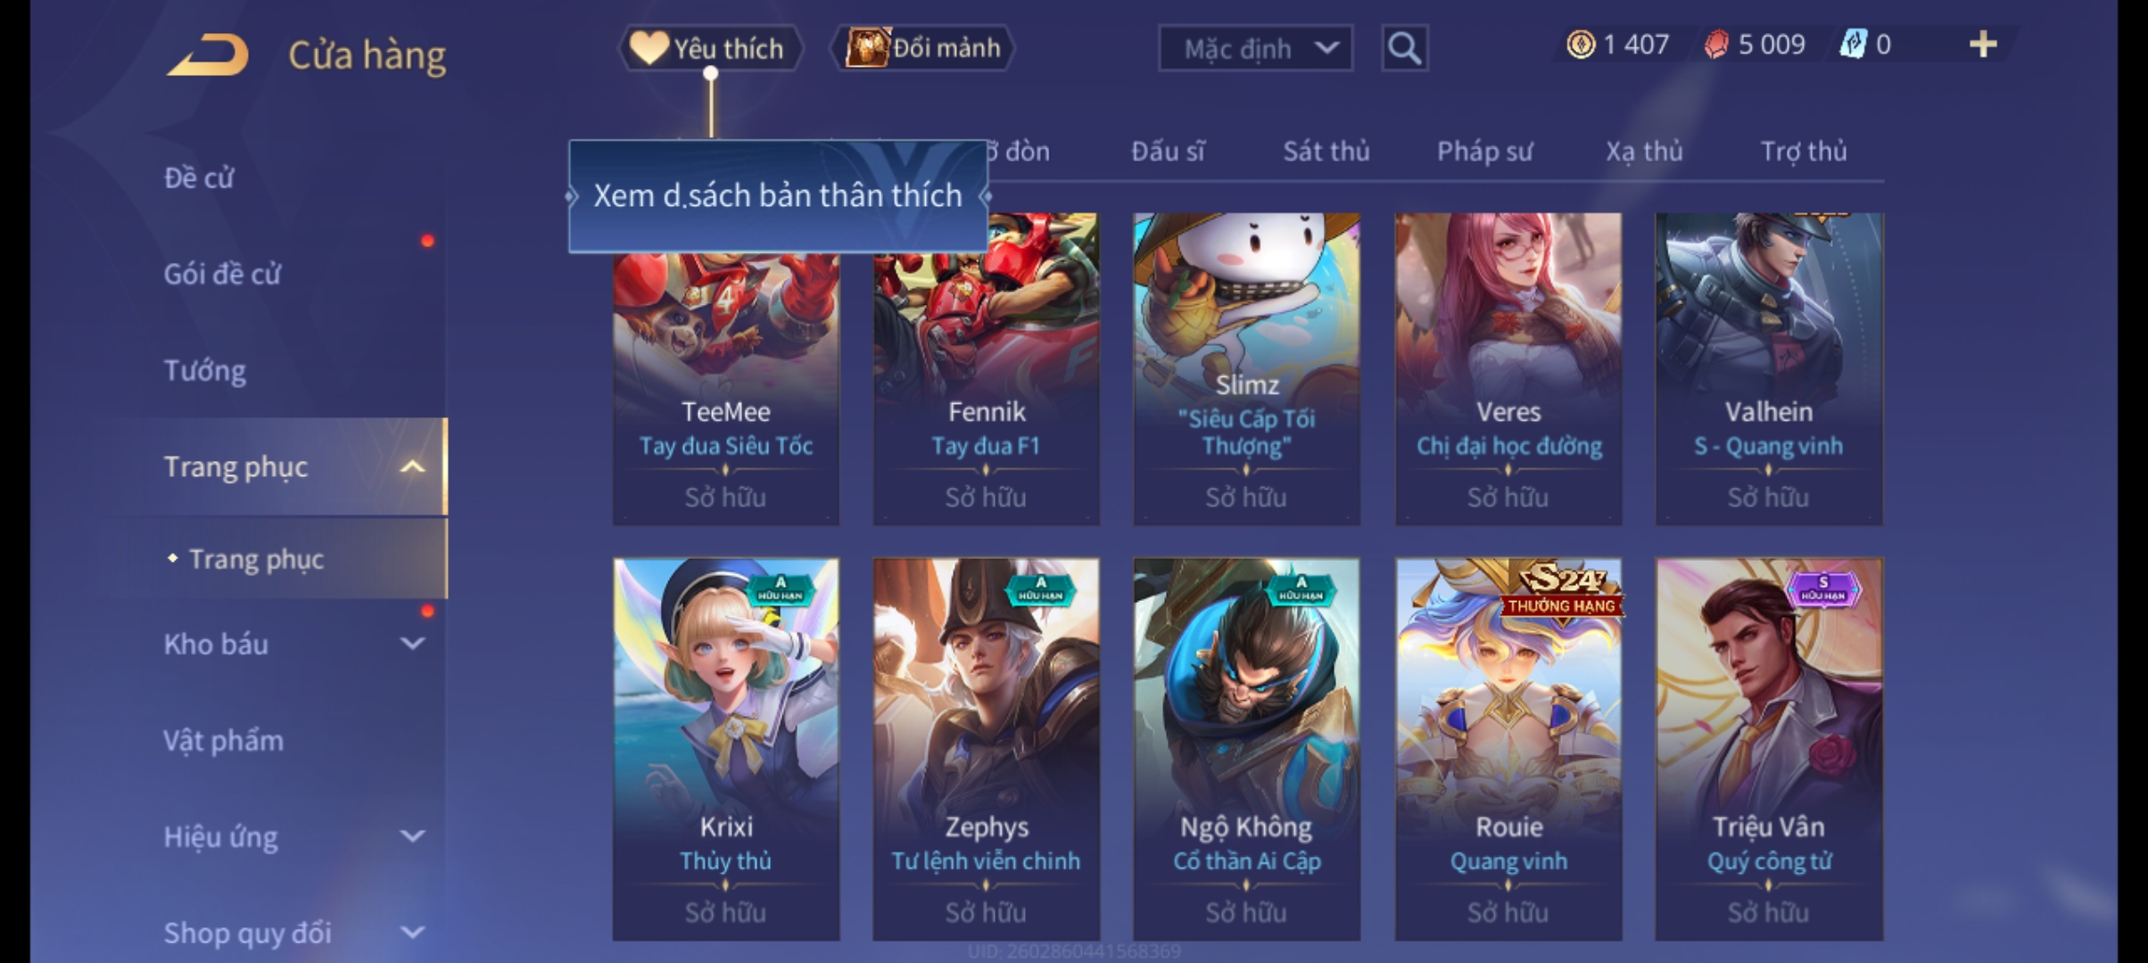Collapse the Trang phục sidebar section
This screenshot has height=963, width=2148.
click(x=412, y=466)
